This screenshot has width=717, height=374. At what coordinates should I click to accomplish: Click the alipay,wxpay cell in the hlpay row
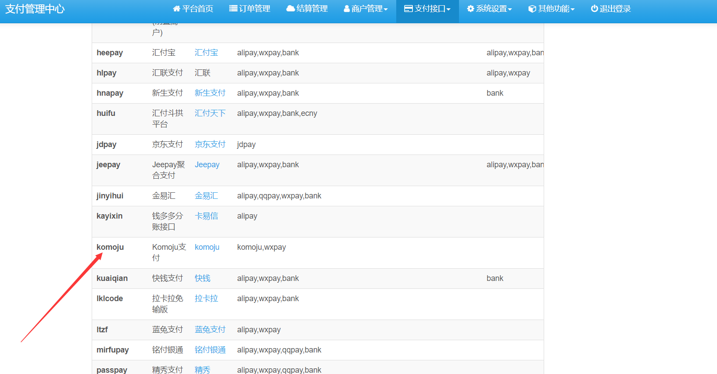508,73
